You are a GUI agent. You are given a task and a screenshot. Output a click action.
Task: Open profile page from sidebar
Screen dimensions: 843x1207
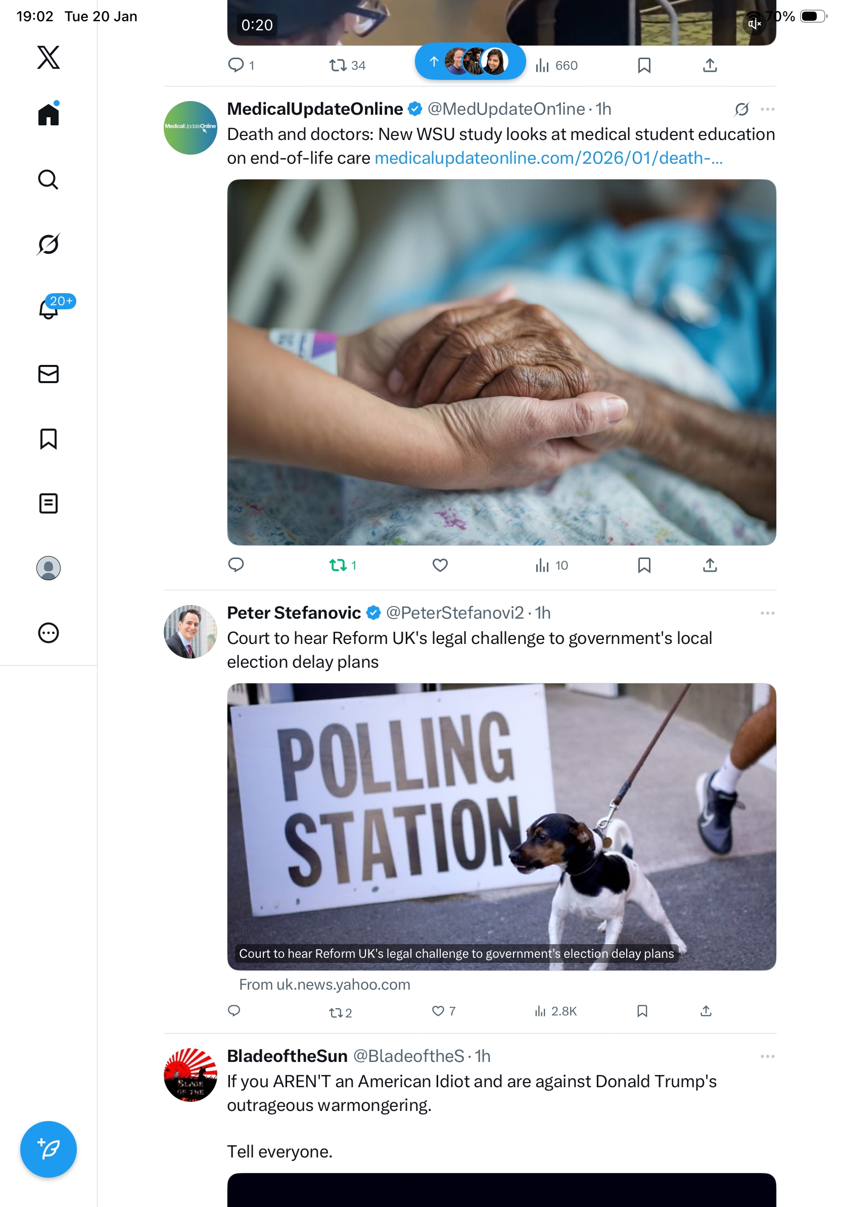point(49,568)
